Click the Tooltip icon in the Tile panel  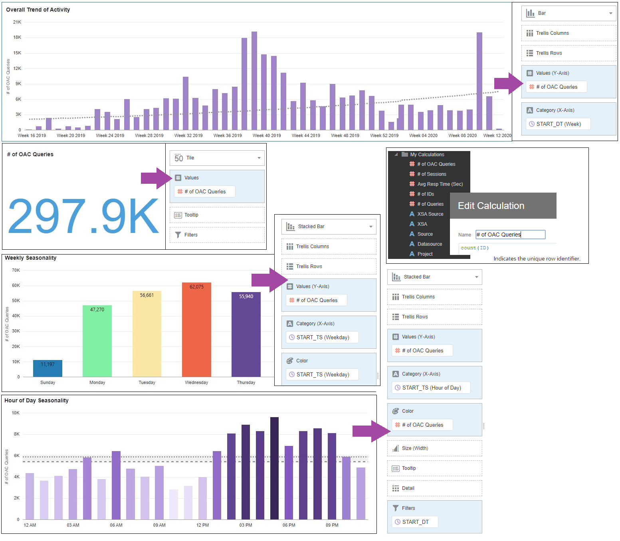click(x=178, y=215)
